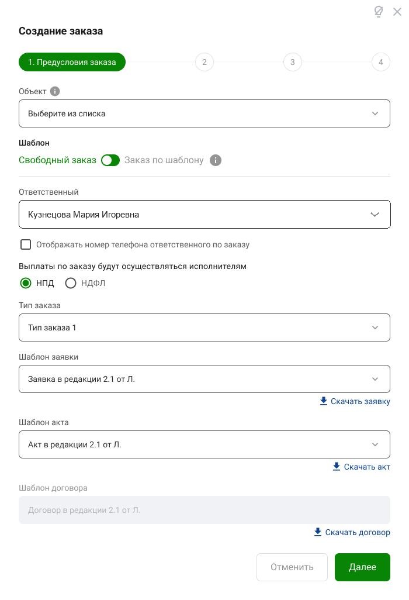Toggle switch between Свободный заказ and шаблон
This screenshot has width=409, height=600.
click(110, 160)
